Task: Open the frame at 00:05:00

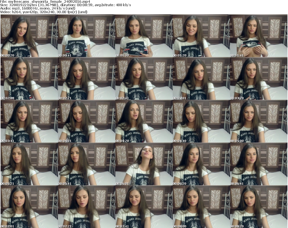Action: pyautogui.click(x=259, y=121)
